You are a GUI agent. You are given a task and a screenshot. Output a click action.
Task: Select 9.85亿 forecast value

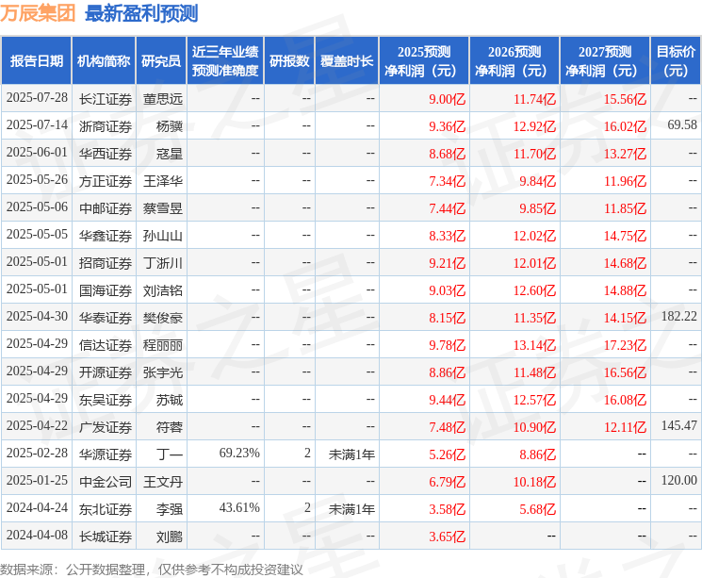click(x=537, y=207)
